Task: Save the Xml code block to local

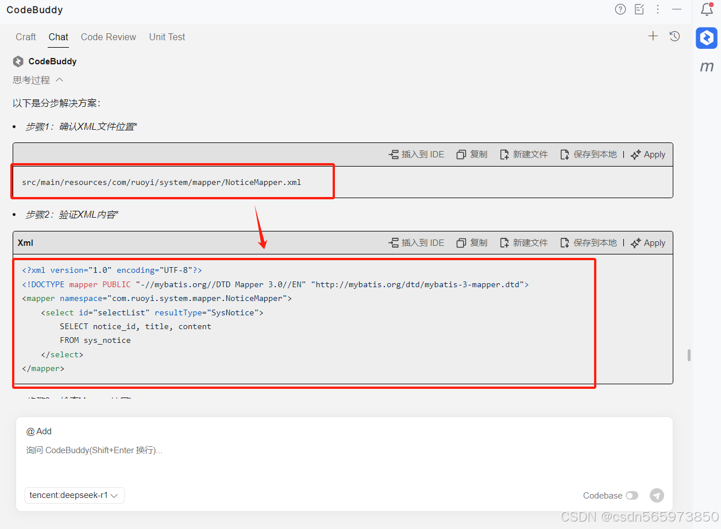Action: pyautogui.click(x=588, y=243)
